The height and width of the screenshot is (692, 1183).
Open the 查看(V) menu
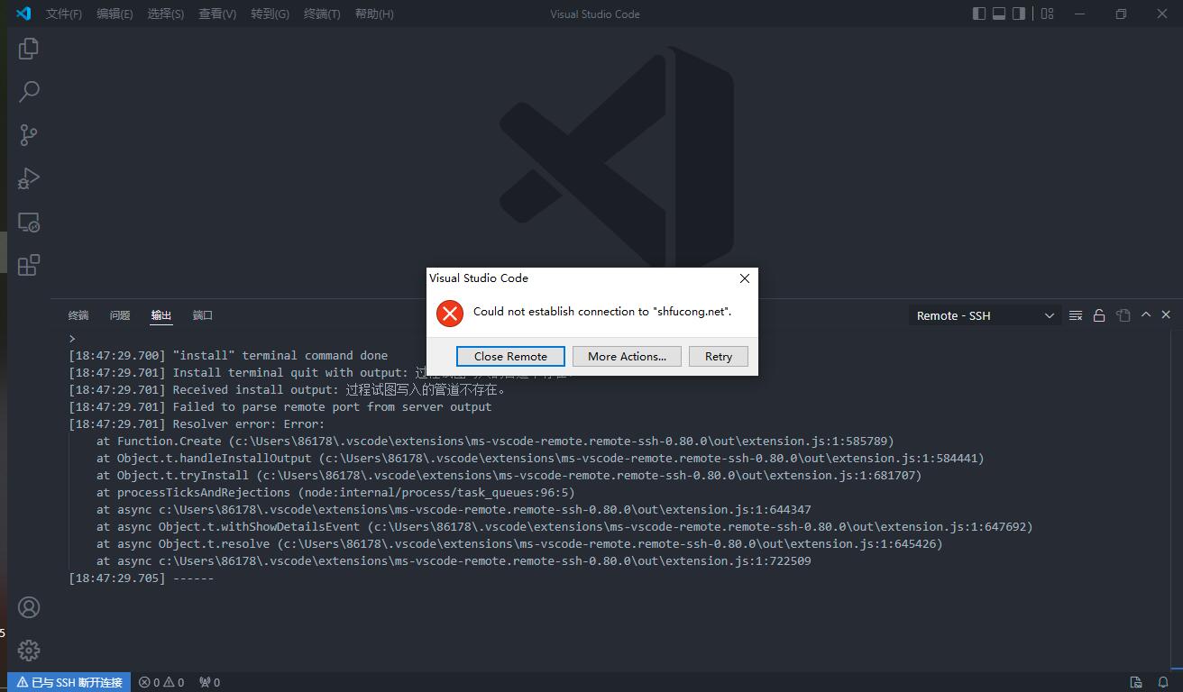217,14
